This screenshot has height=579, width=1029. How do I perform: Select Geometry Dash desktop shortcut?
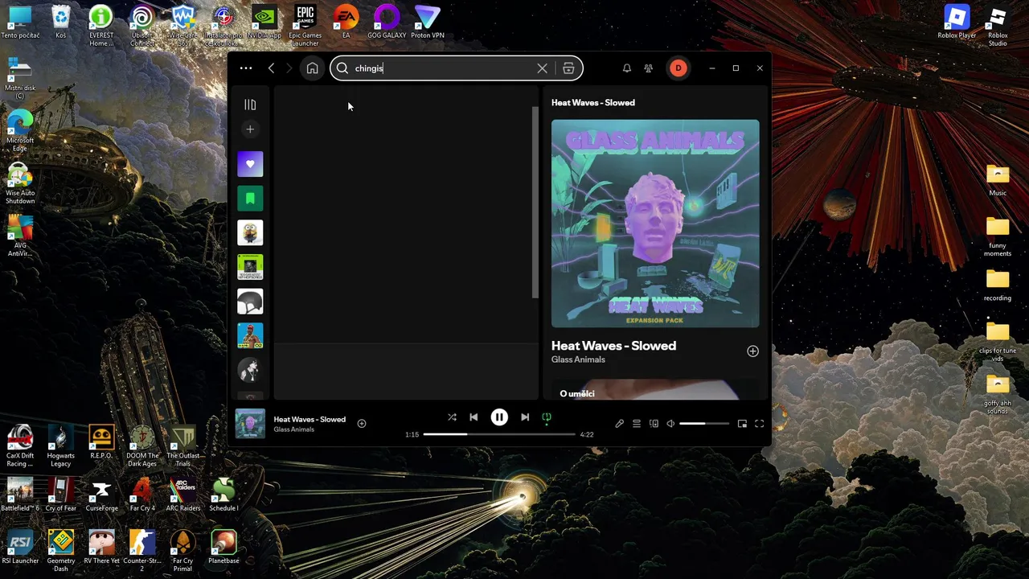[61, 551]
